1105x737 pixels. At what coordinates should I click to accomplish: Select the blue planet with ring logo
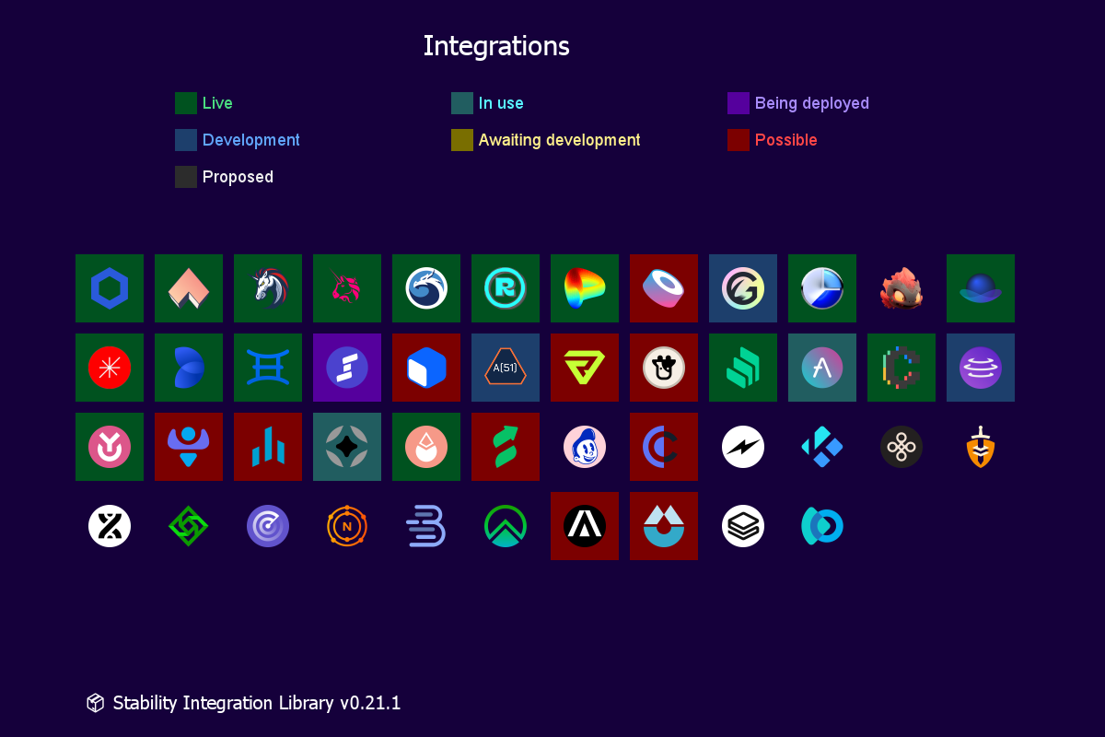click(981, 288)
